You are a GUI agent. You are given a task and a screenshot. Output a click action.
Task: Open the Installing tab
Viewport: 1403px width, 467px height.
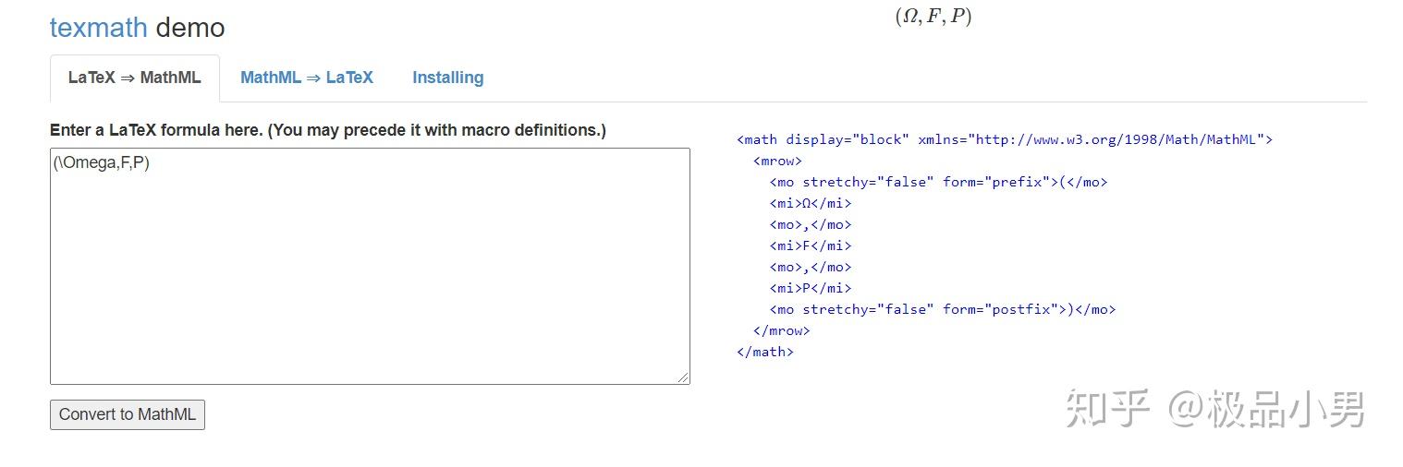(x=447, y=78)
